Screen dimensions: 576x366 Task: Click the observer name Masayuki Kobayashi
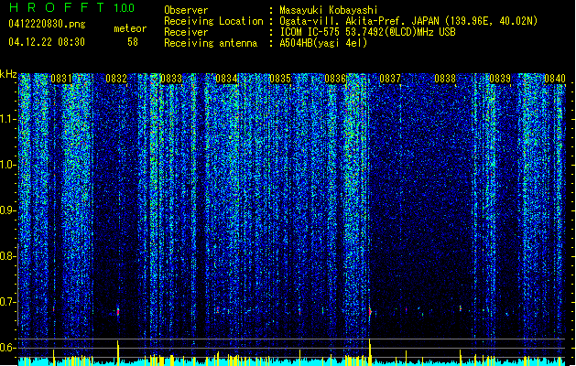(329, 10)
